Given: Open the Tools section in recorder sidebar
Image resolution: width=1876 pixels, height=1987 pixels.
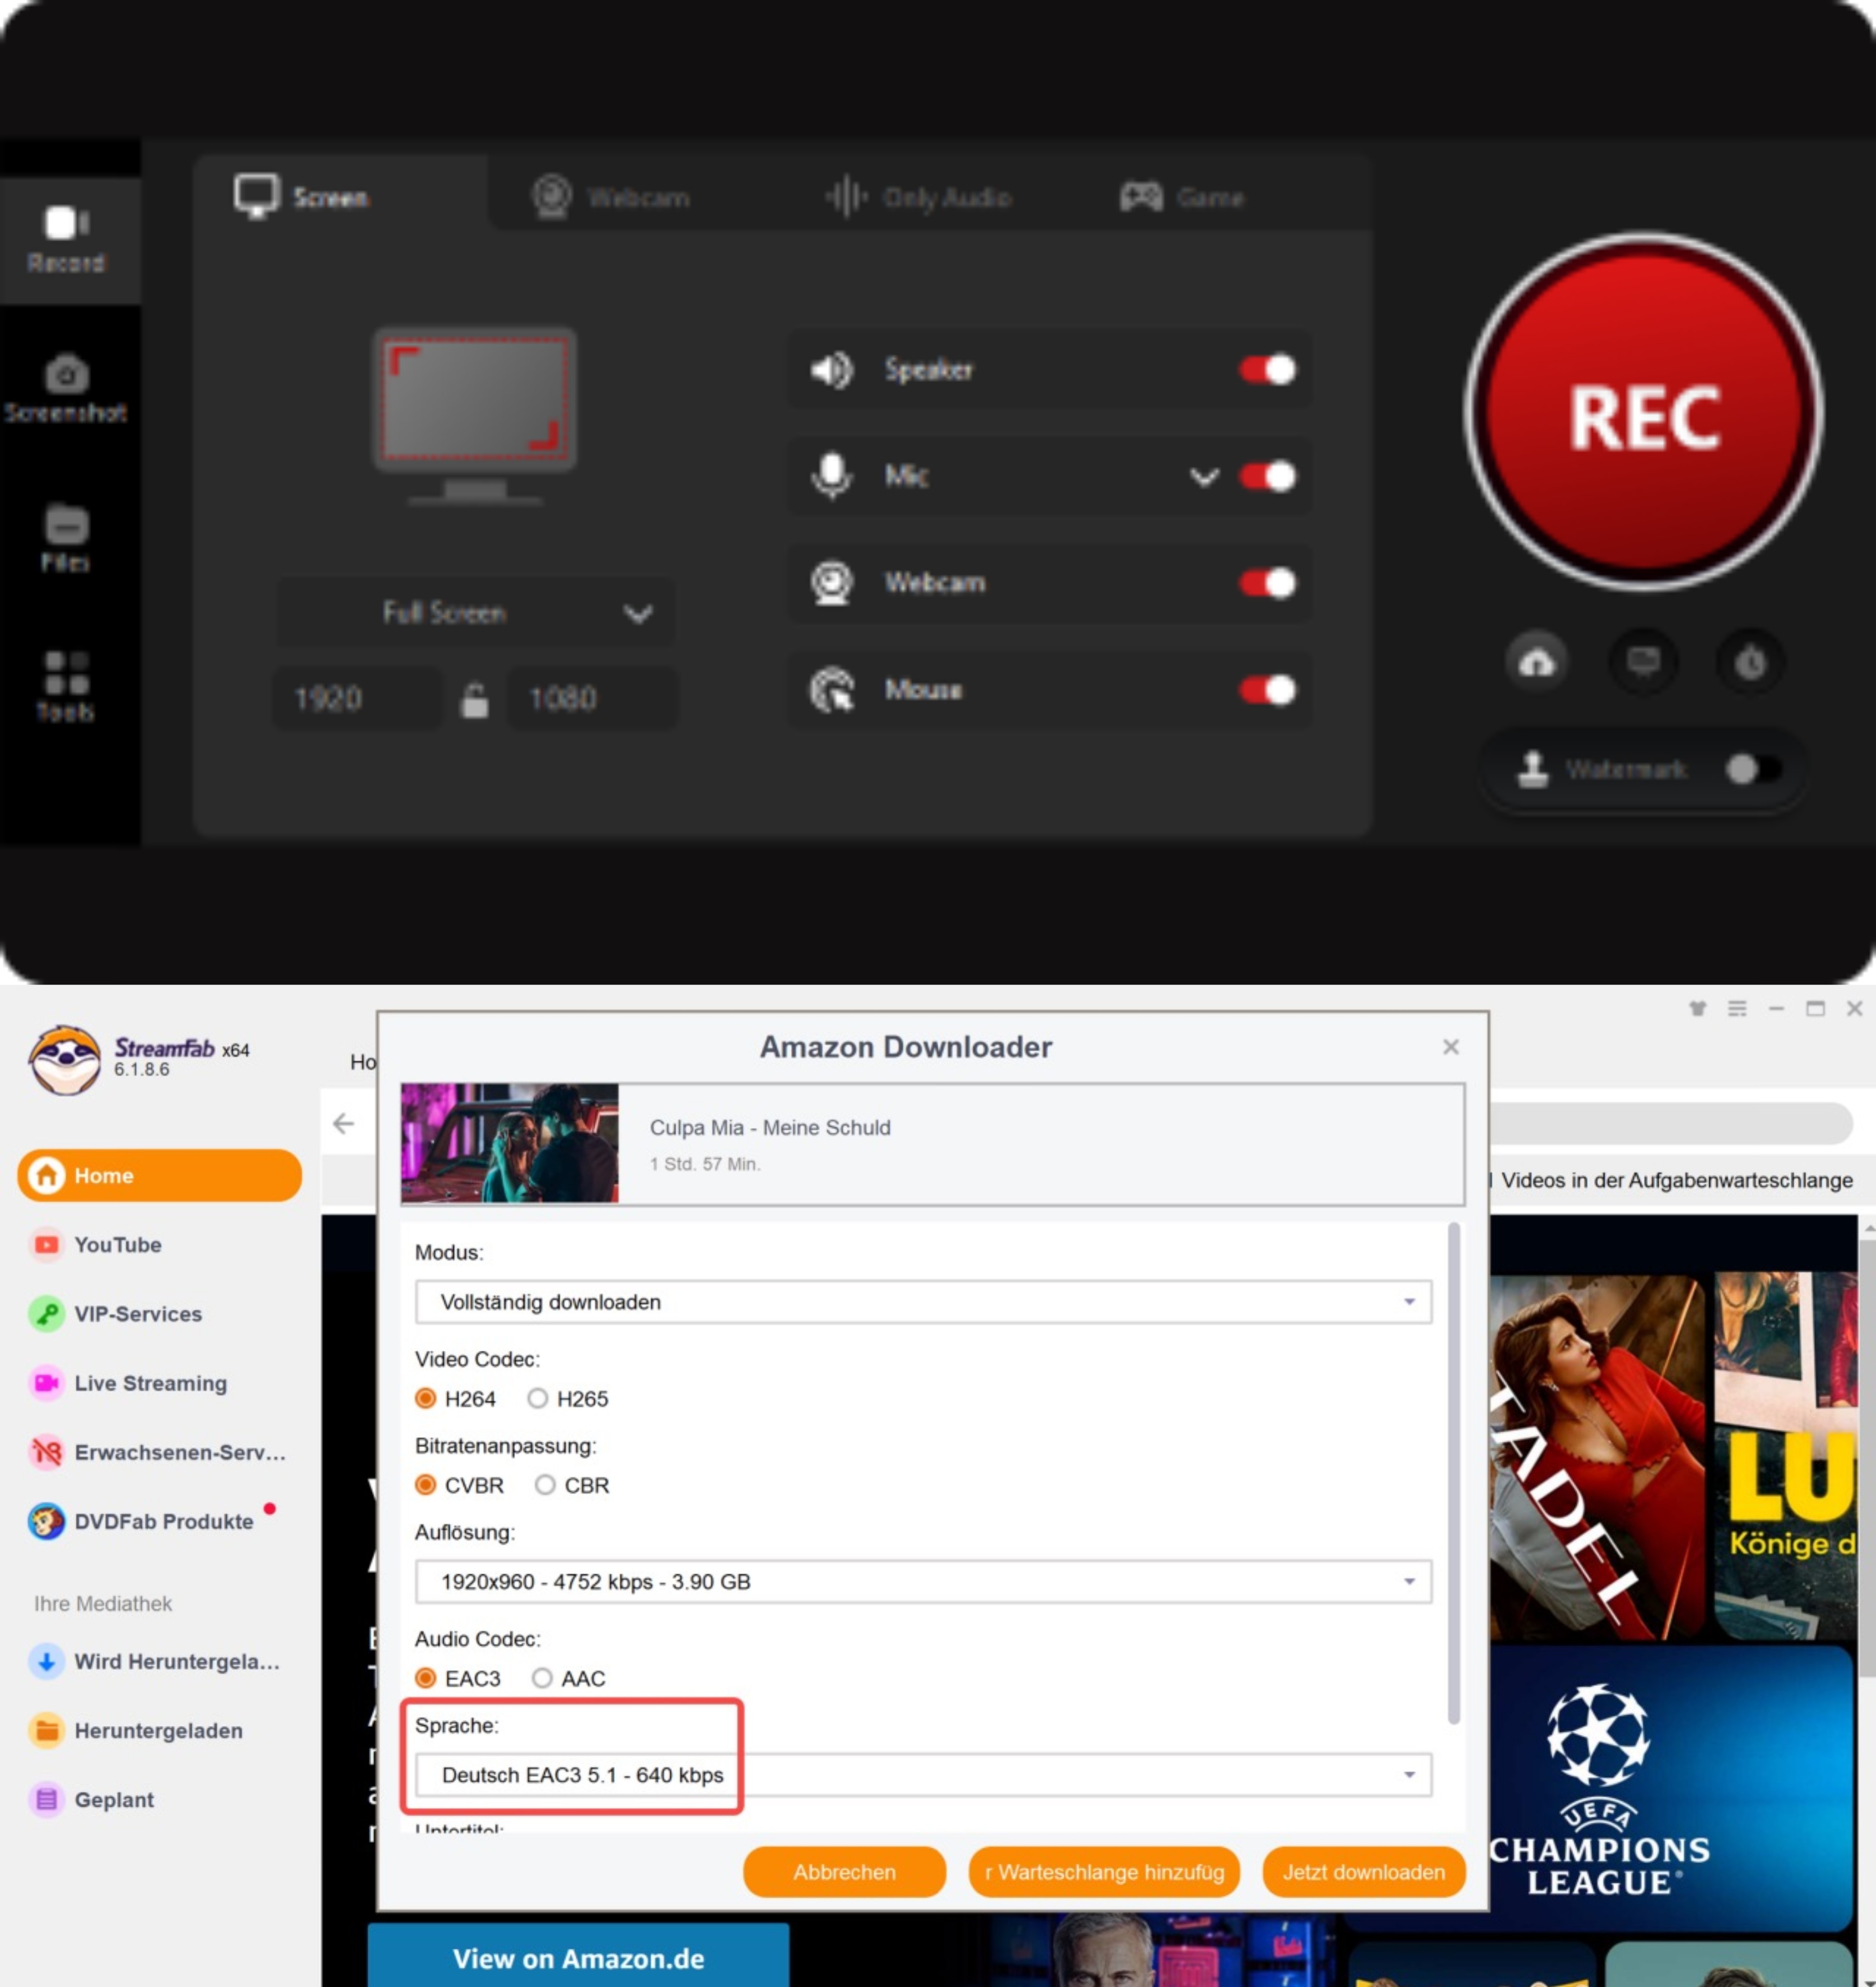Looking at the screenshot, I should click(x=66, y=687).
